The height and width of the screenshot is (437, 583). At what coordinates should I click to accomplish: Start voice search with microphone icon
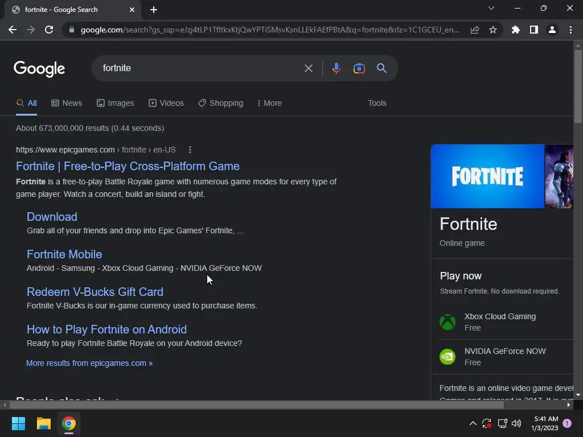[336, 68]
